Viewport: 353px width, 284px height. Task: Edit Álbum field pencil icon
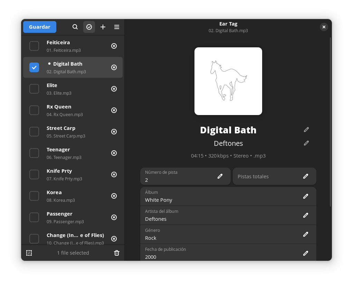pos(305,196)
